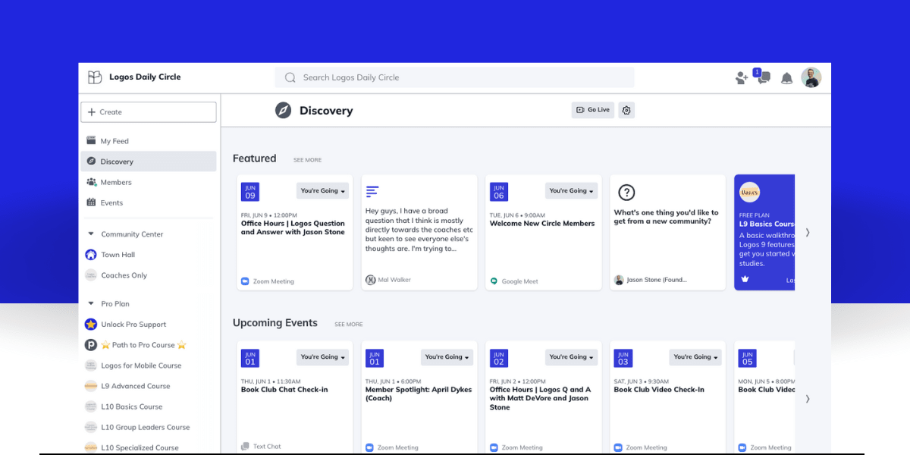
Task: Click Jason Stone avatar on question card
Action: [619, 280]
